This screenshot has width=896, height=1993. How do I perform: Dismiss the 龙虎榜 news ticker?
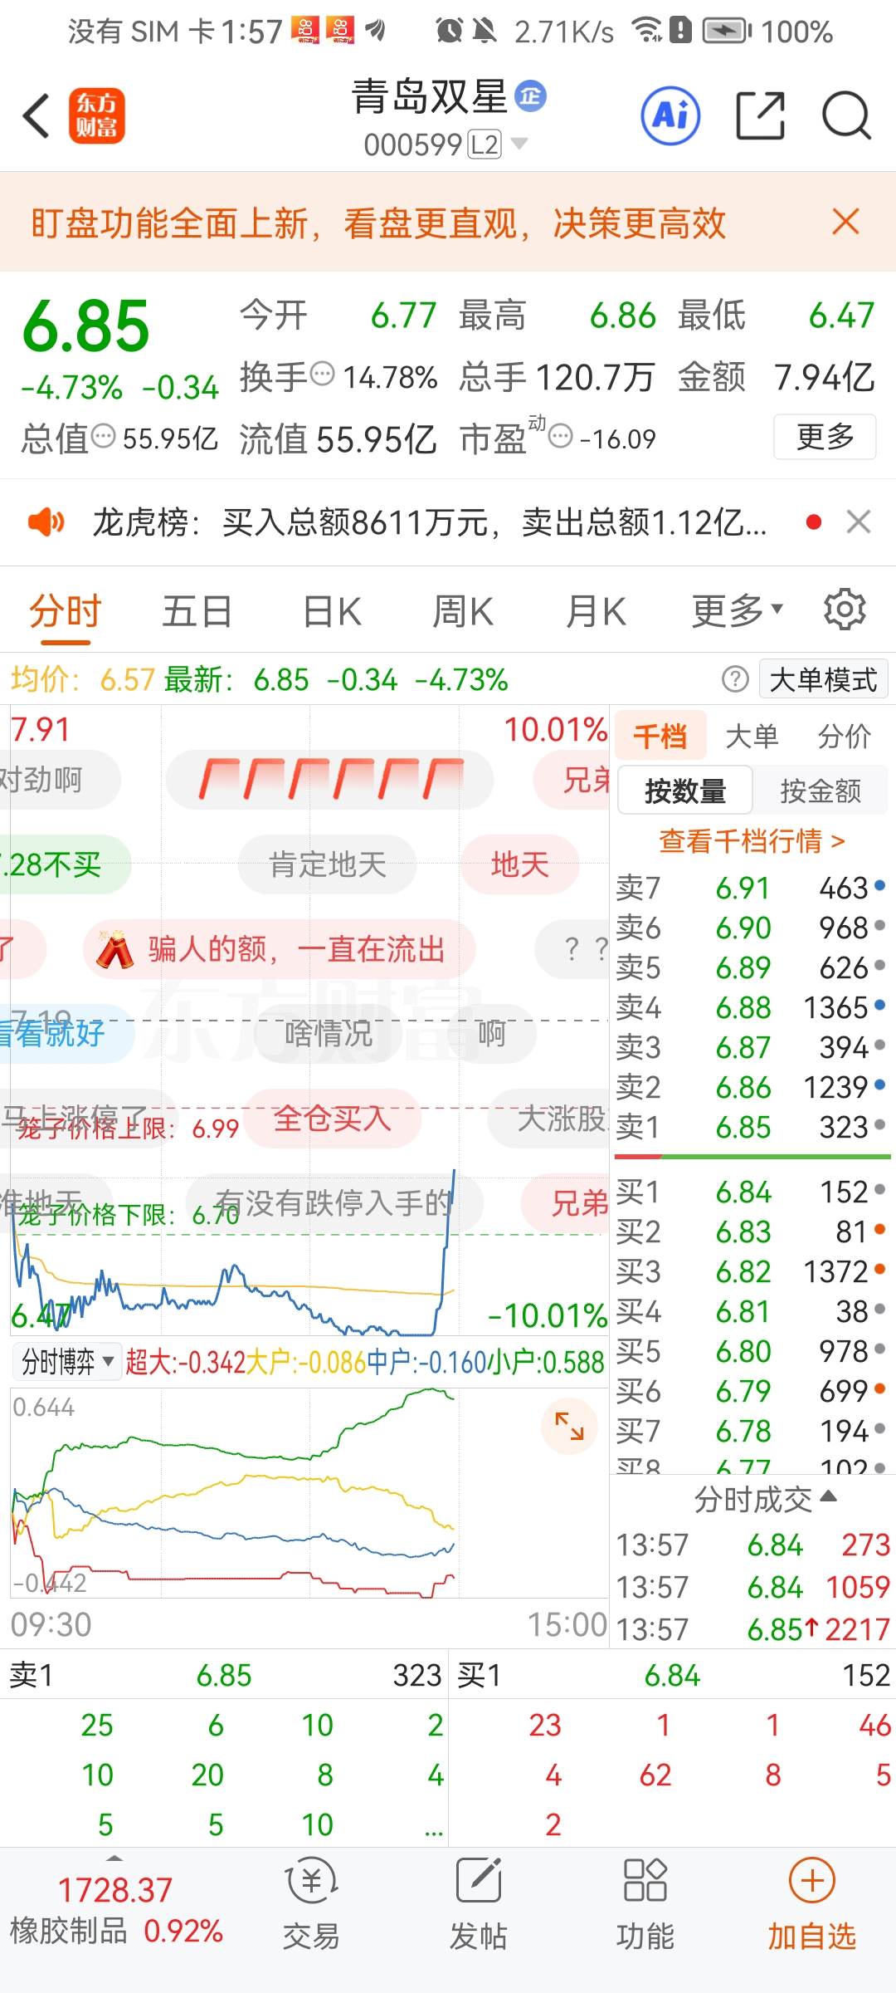point(859,522)
